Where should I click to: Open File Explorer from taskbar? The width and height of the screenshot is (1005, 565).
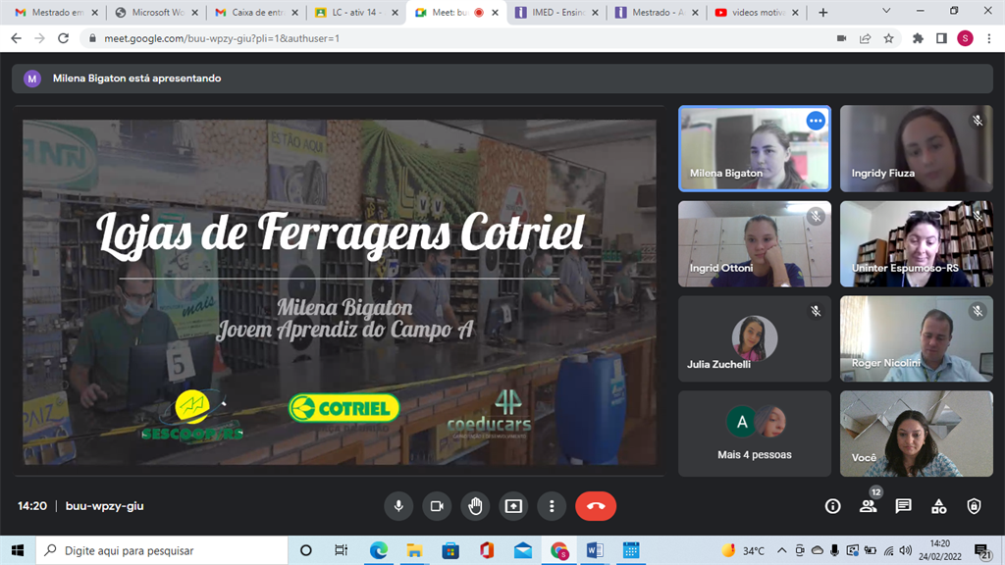point(414,550)
